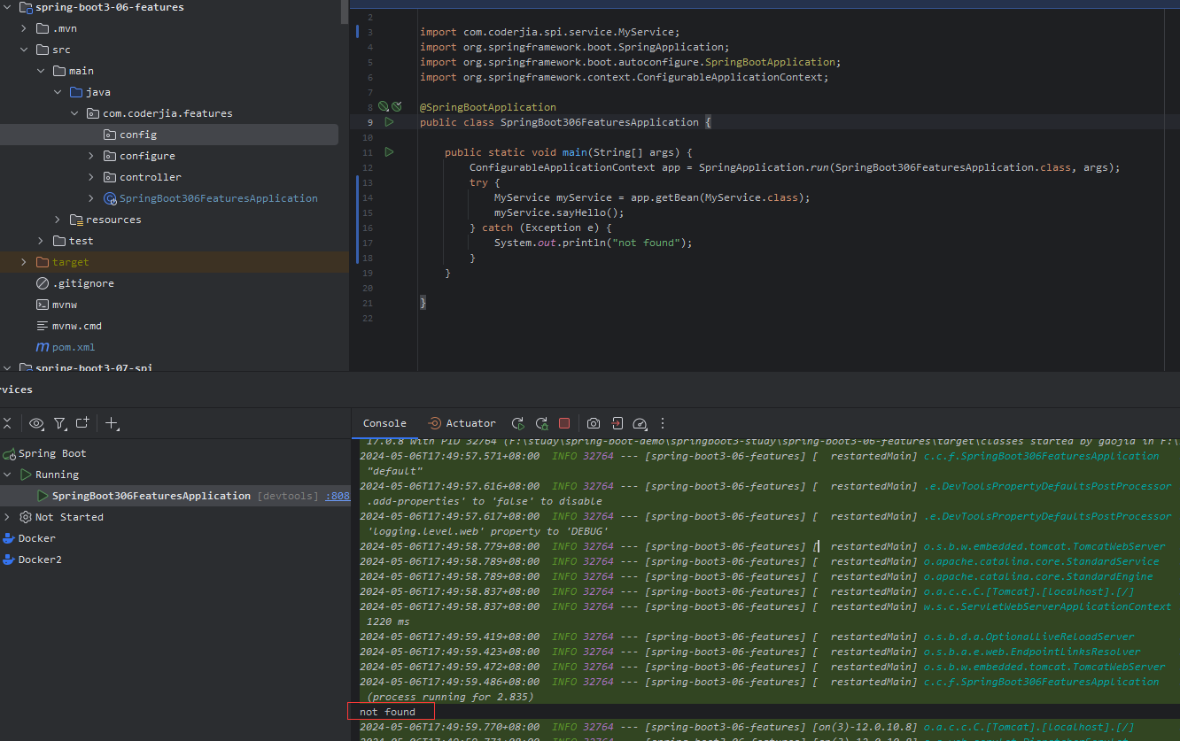The height and width of the screenshot is (741, 1180).
Task: Open view options eye icon in Services panel
Action: click(x=35, y=423)
